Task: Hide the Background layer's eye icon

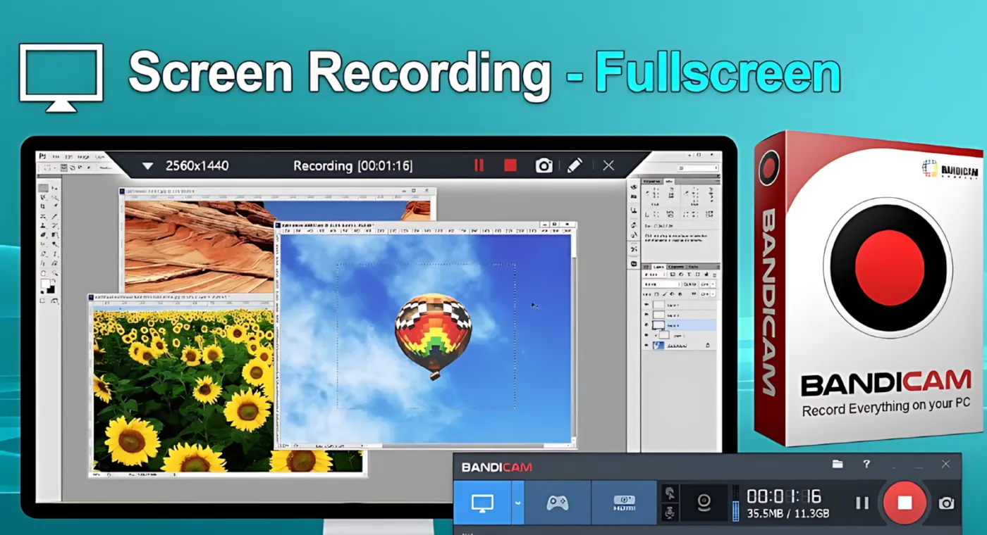Action: pos(646,345)
